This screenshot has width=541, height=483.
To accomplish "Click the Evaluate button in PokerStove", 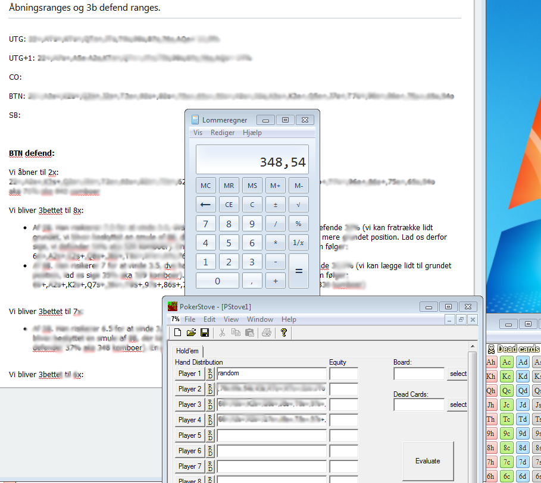I will pyautogui.click(x=428, y=461).
